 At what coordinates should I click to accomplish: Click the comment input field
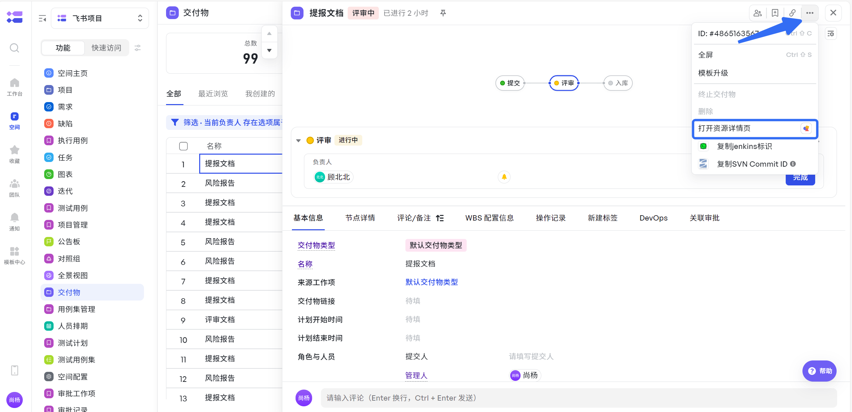click(578, 398)
